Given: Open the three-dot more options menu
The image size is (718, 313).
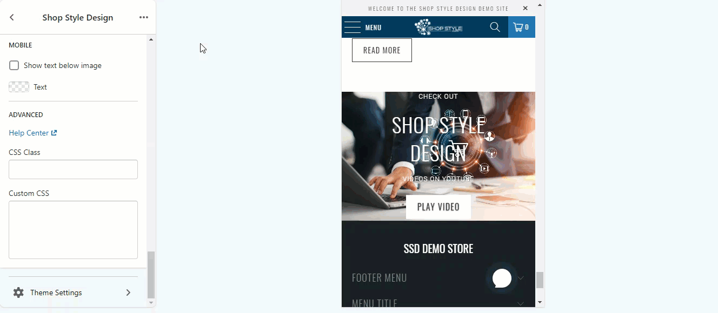Looking at the screenshot, I should (143, 17).
